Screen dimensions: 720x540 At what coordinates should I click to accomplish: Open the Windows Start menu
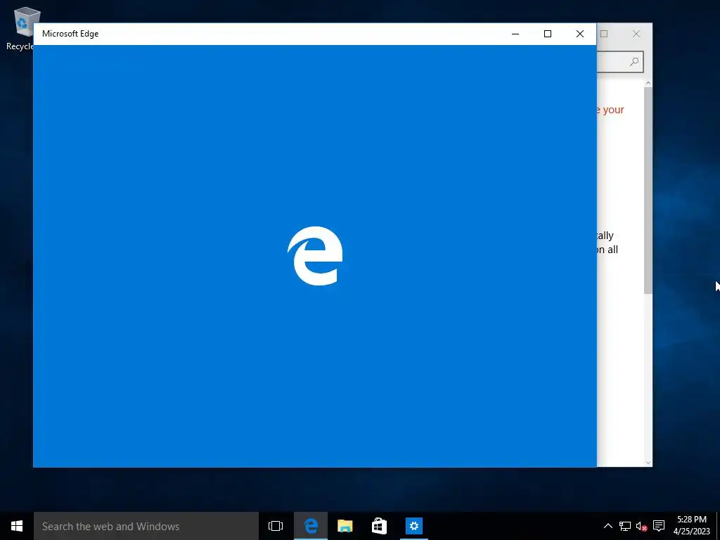17,526
